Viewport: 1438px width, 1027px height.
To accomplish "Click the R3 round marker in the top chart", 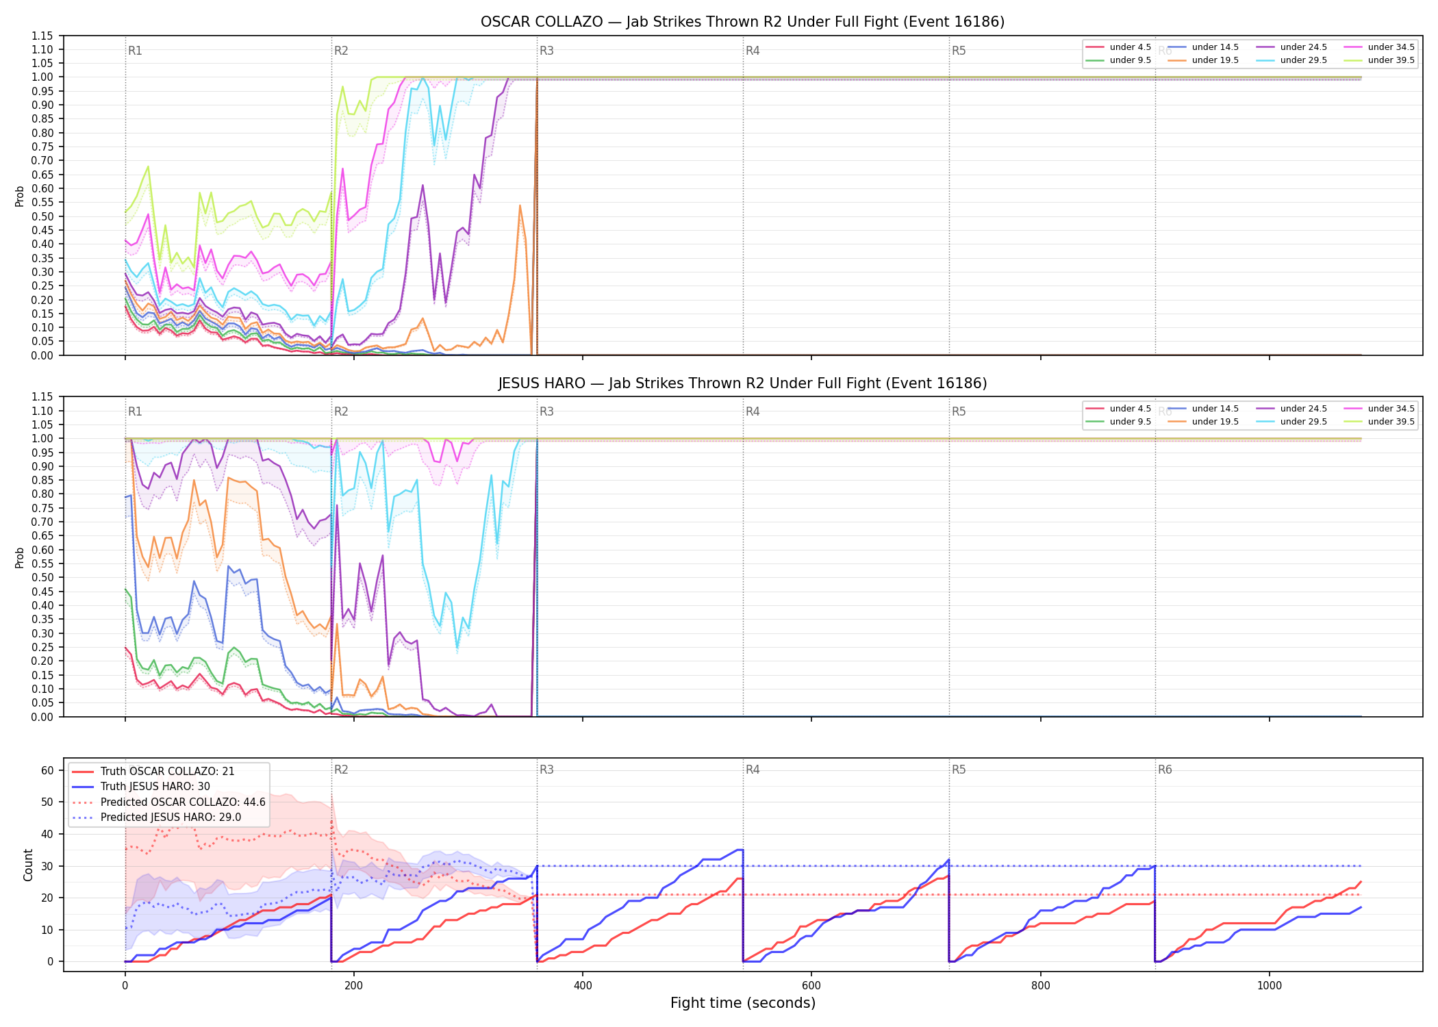I will pos(546,51).
